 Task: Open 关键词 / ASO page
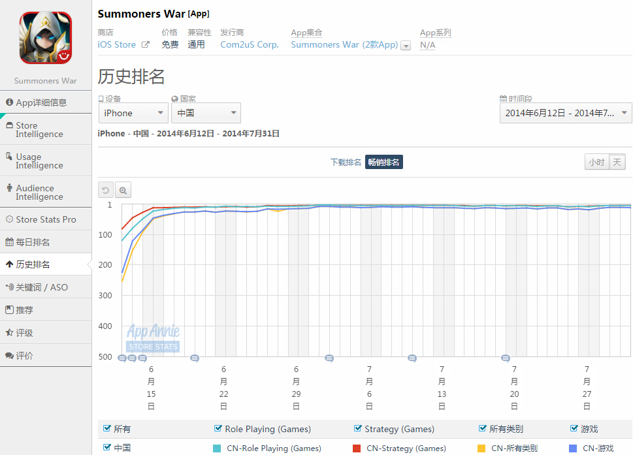(46, 287)
